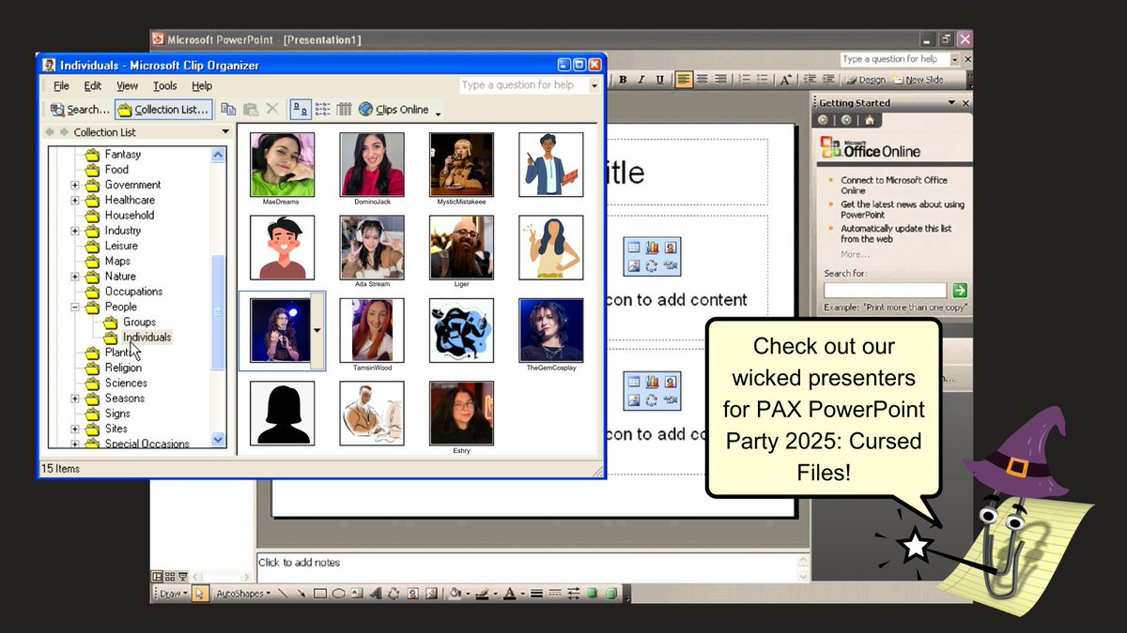The width and height of the screenshot is (1127, 633).
Task: Toggle Bold in PowerPoint formatting toolbar
Action: click(x=622, y=80)
